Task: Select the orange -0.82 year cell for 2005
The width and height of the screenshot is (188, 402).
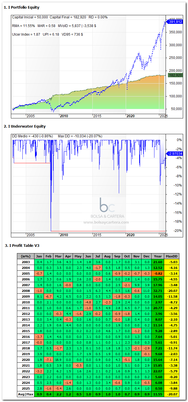Action: tap(157, 273)
